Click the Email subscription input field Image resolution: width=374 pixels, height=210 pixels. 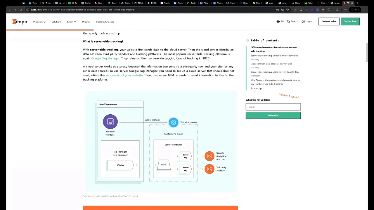click(x=273, y=107)
